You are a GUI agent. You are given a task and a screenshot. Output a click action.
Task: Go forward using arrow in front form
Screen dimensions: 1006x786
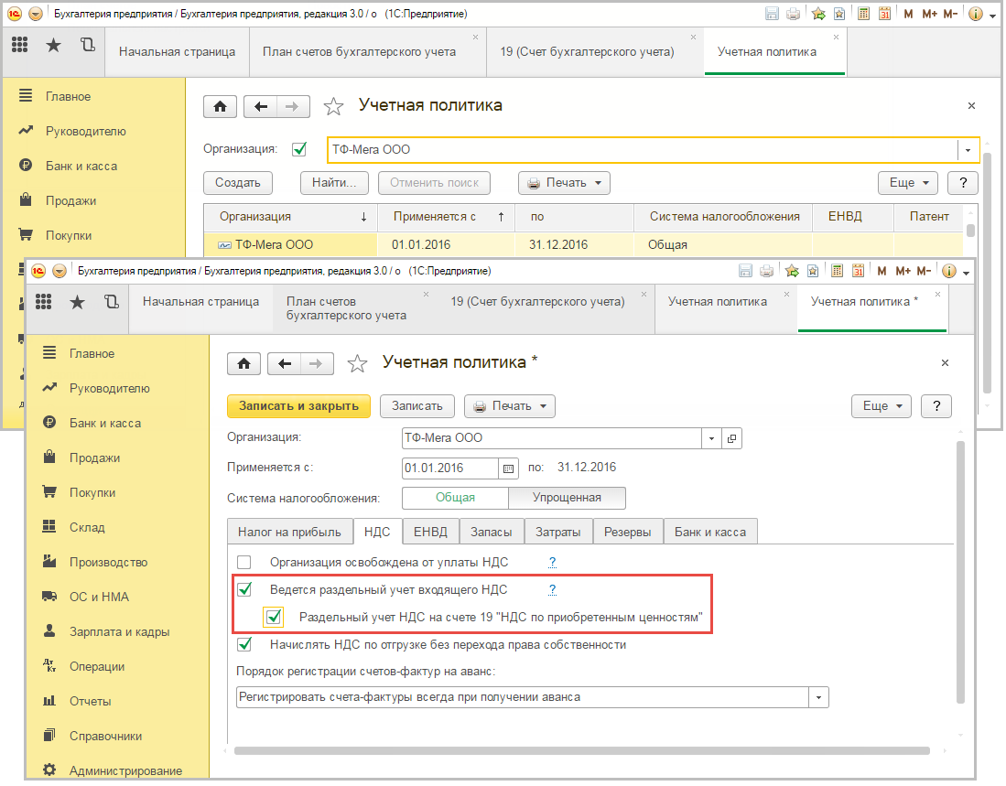[317, 363]
